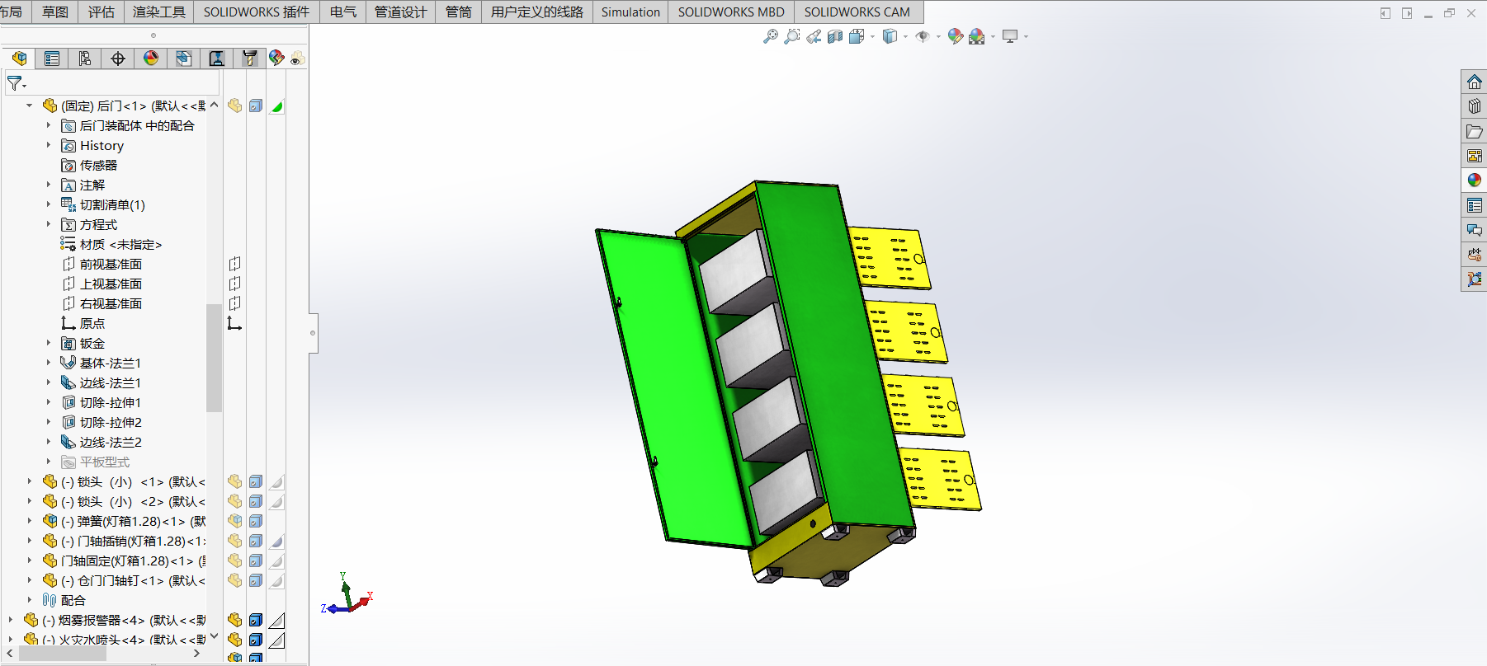
Task: Expand the 切割清单(1) node
Action: coord(49,204)
